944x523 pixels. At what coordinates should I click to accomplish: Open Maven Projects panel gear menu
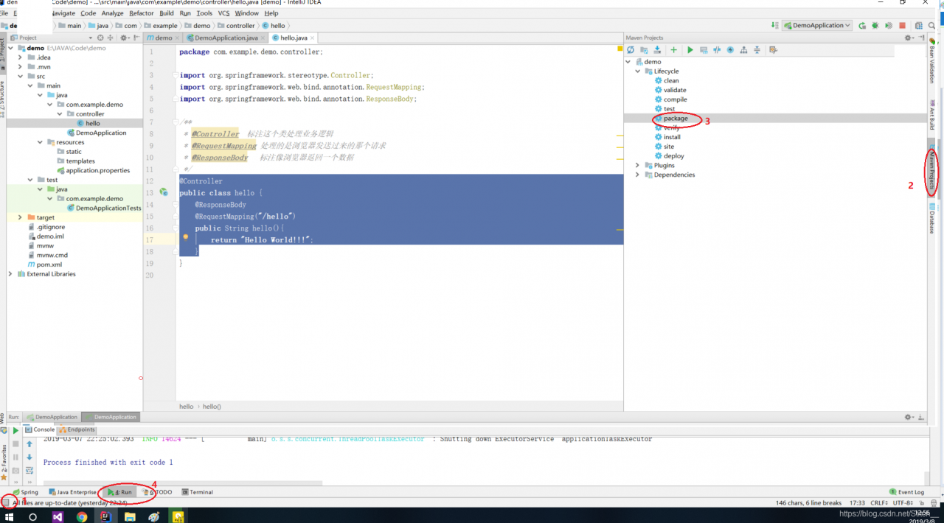click(909, 38)
